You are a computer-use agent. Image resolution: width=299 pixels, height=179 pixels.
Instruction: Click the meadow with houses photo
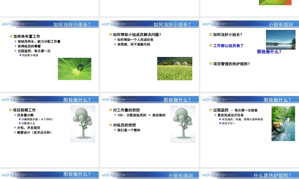[x=175, y=68]
